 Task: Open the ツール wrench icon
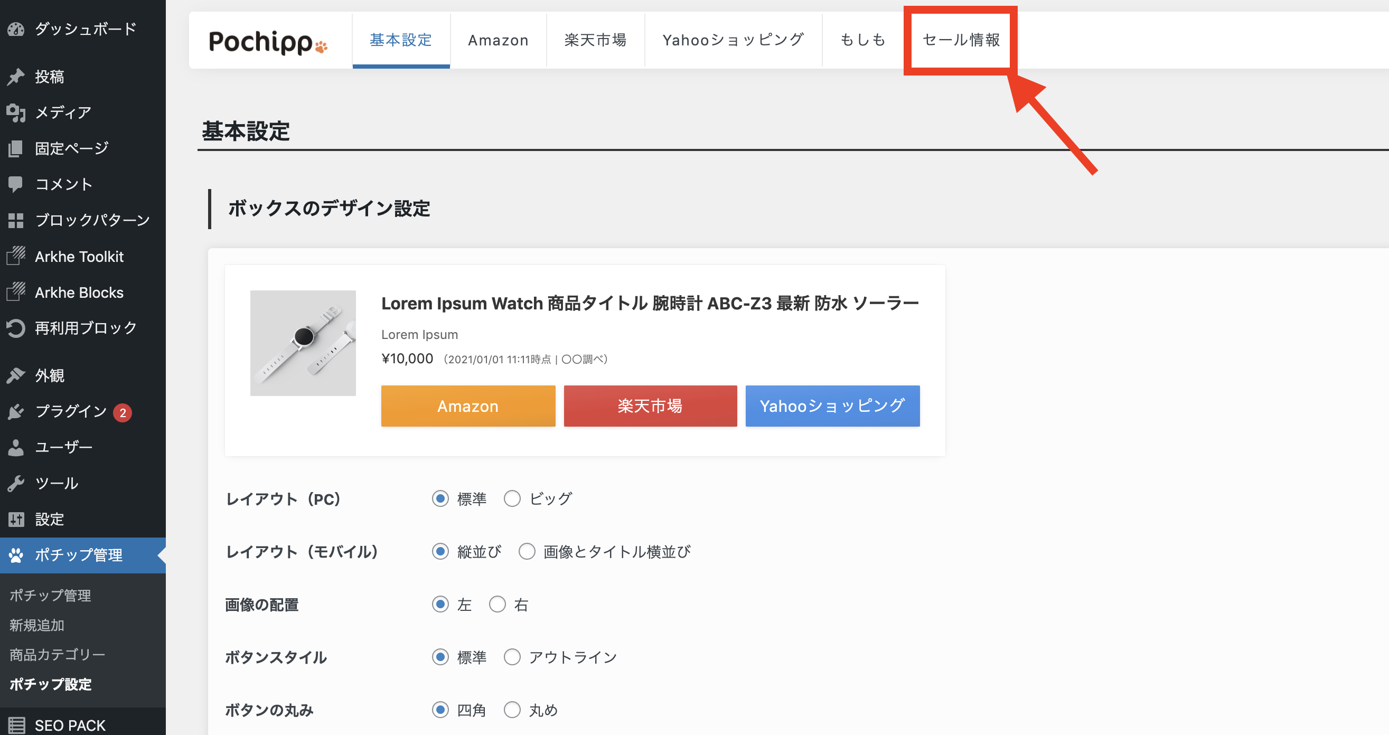16,483
